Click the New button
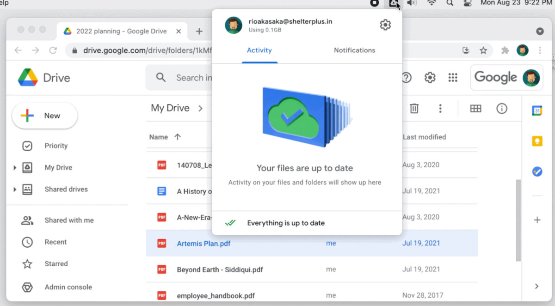The image size is (555, 306). 44,116
